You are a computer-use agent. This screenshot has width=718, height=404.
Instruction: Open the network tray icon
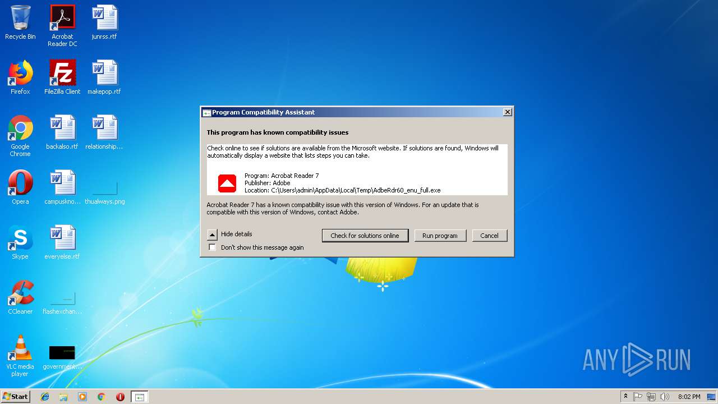point(651,397)
